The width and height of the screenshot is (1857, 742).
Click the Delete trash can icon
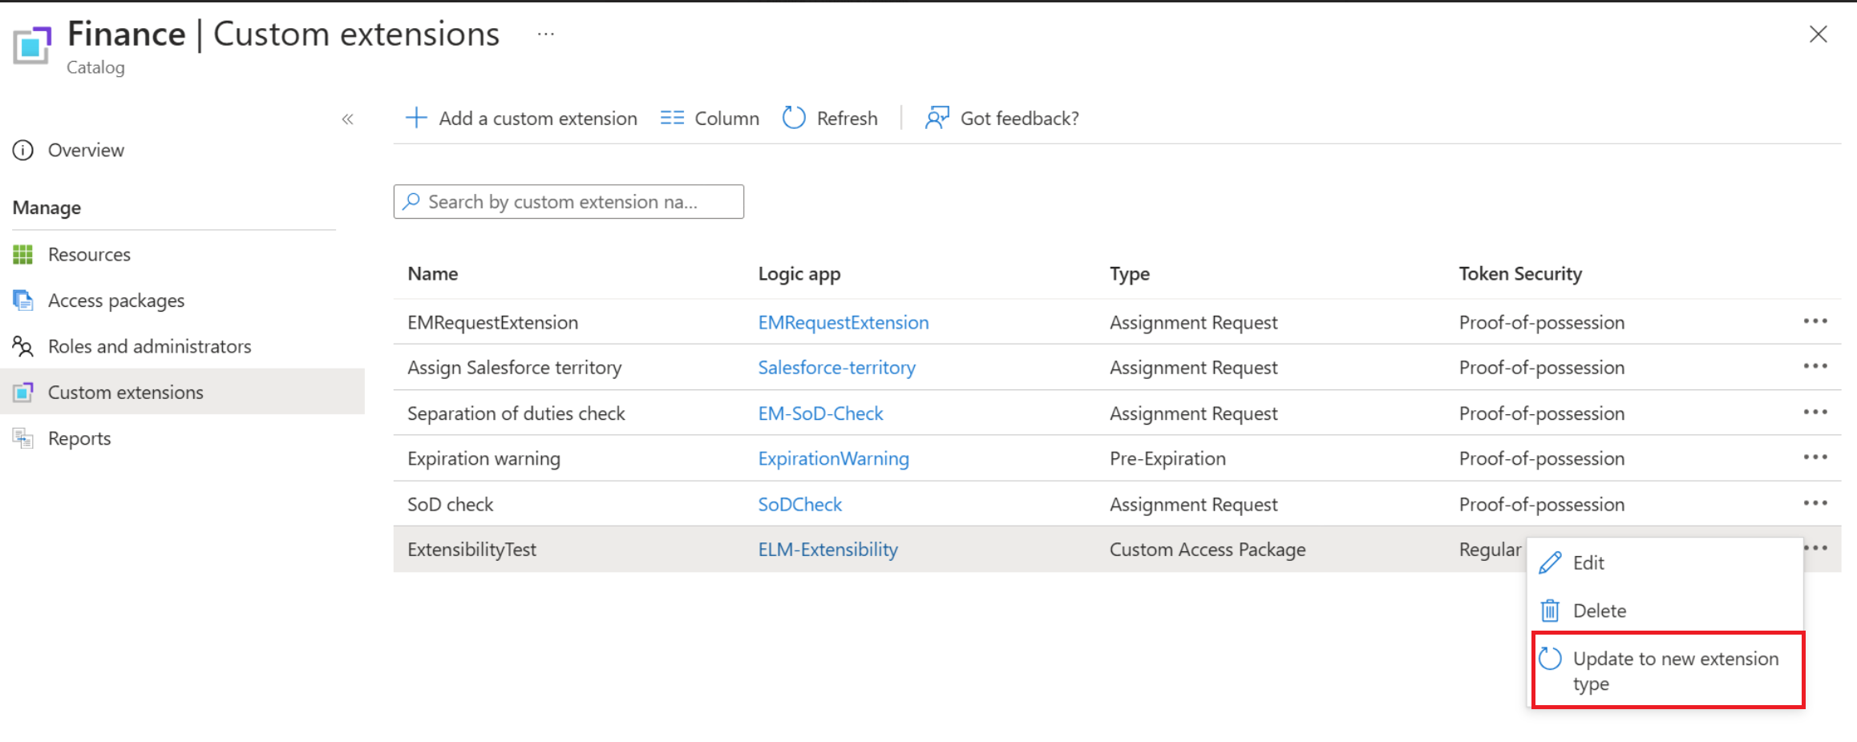pos(1550,611)
